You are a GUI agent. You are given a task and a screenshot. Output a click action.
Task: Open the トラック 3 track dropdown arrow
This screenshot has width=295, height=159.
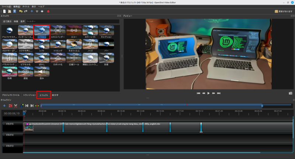click(x=4, y=146)
